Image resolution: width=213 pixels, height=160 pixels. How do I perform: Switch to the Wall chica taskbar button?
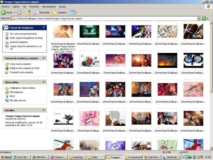point(152,157)
